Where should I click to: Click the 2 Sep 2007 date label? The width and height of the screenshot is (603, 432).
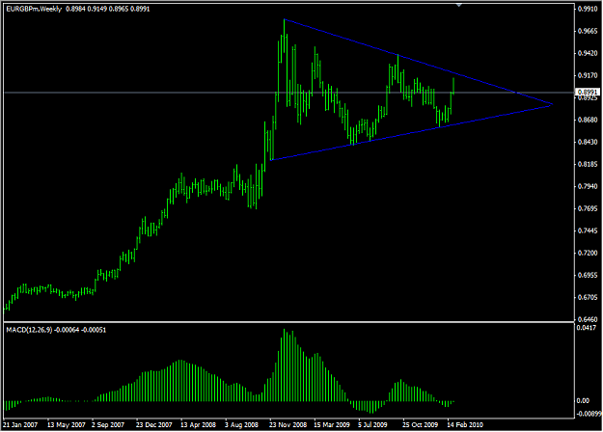[108, 424]
